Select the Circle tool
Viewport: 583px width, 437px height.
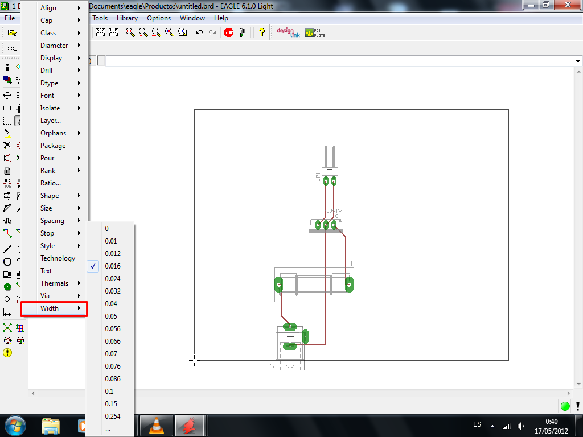(x=7, y=262)
